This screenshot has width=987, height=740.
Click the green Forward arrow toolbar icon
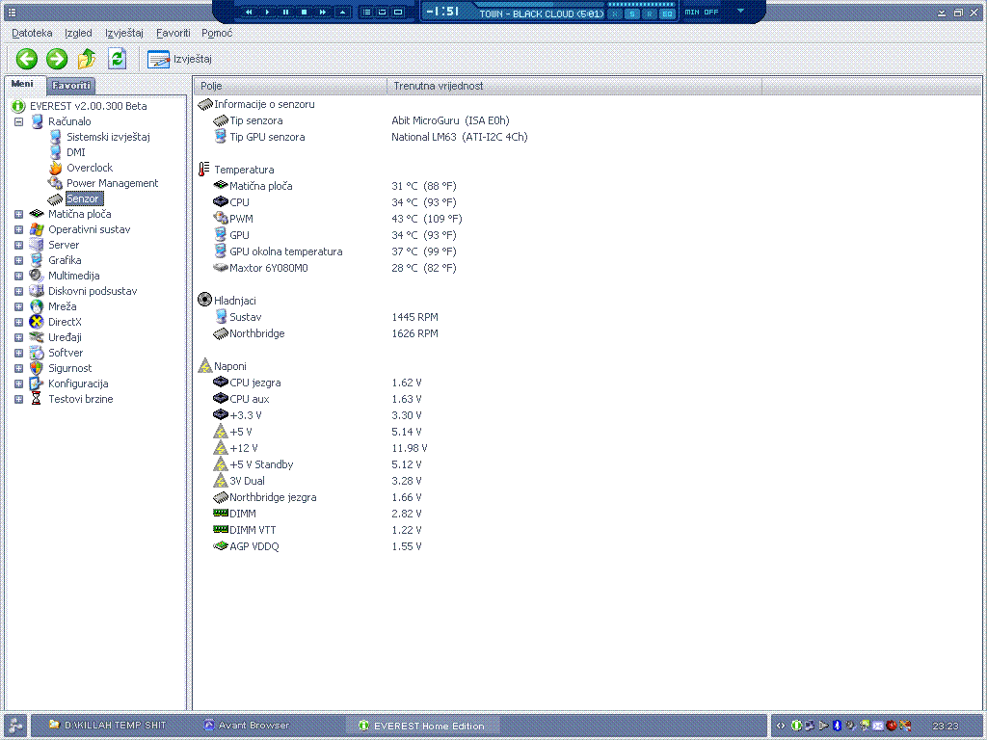(57, 59)
